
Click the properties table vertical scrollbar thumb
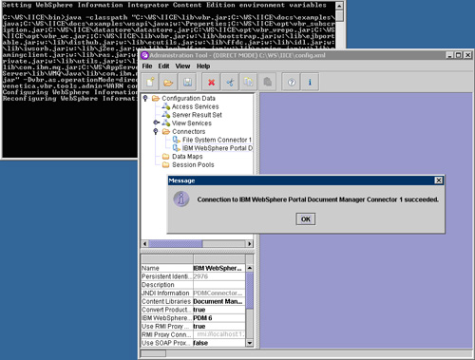coord(250,291)
